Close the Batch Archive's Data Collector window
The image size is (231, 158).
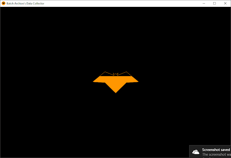coord(225,3)
